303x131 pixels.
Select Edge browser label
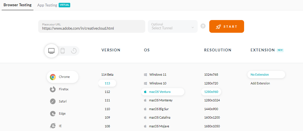coord(62,114)
